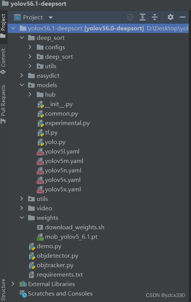Select the yolov5s.yaml file
This screenshot has height=302, width=191.
pyautogui.click(x=63, y=180)
